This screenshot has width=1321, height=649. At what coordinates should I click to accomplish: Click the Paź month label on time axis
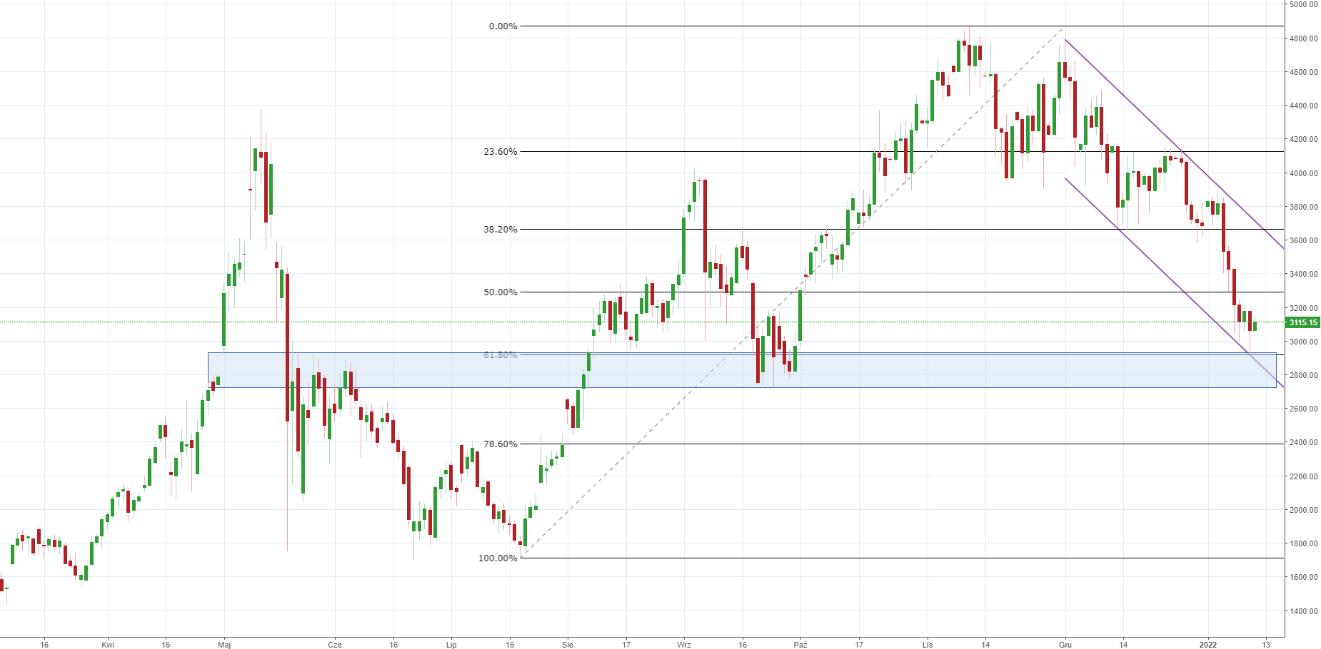coord(800,645)
